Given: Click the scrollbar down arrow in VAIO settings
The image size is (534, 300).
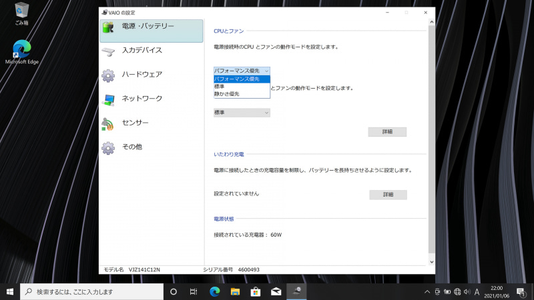Looking at the screenshot, I should [x=431, y=262].
